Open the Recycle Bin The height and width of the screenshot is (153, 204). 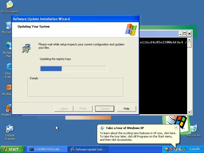coord(194,131)
